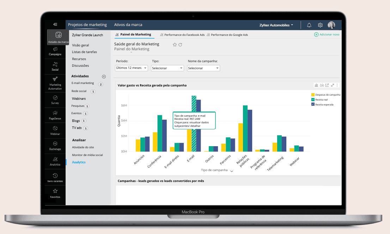Image resolution: width=390 pixels, height=234 pixels.
Task: Open Atividade do site under Analisar
Action: 83,147
